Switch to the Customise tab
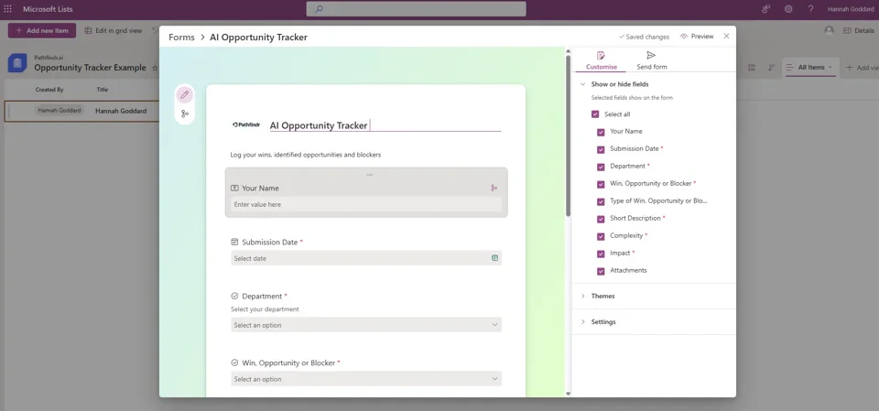879x411 pixels. coord(601,61)
